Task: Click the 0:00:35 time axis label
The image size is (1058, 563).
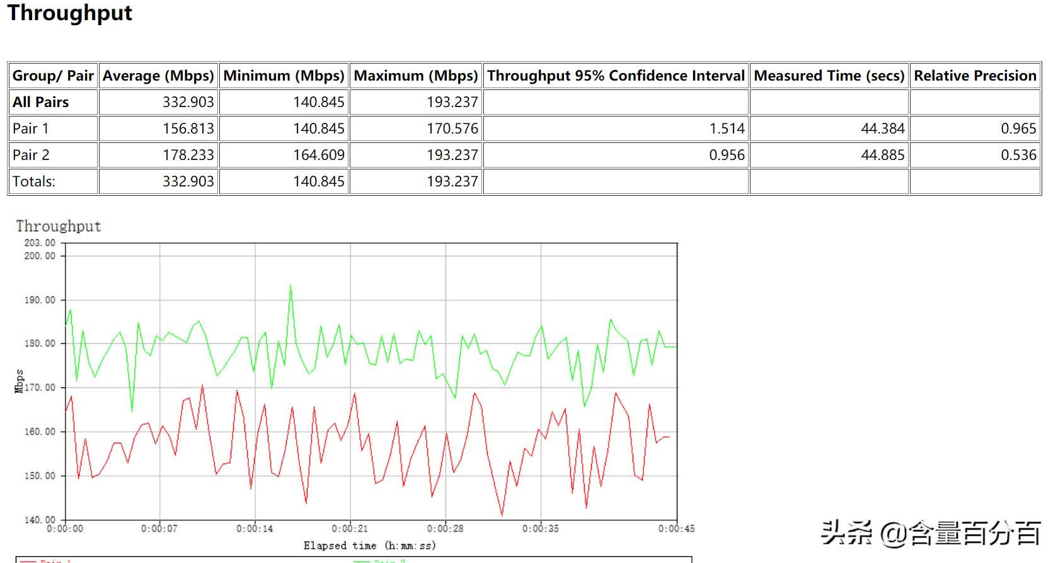Action: pyautogui.click(x=541, y=528)
